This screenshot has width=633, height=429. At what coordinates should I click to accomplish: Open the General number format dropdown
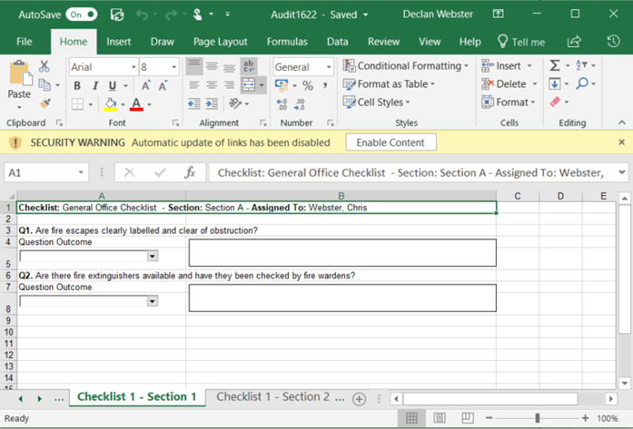click(328, 67)
